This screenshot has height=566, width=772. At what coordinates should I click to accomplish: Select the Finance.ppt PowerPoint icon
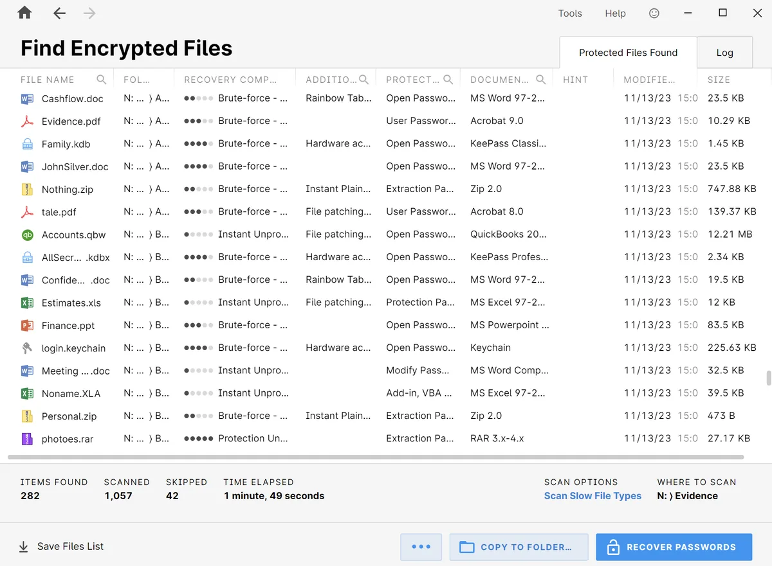(27, 325)
